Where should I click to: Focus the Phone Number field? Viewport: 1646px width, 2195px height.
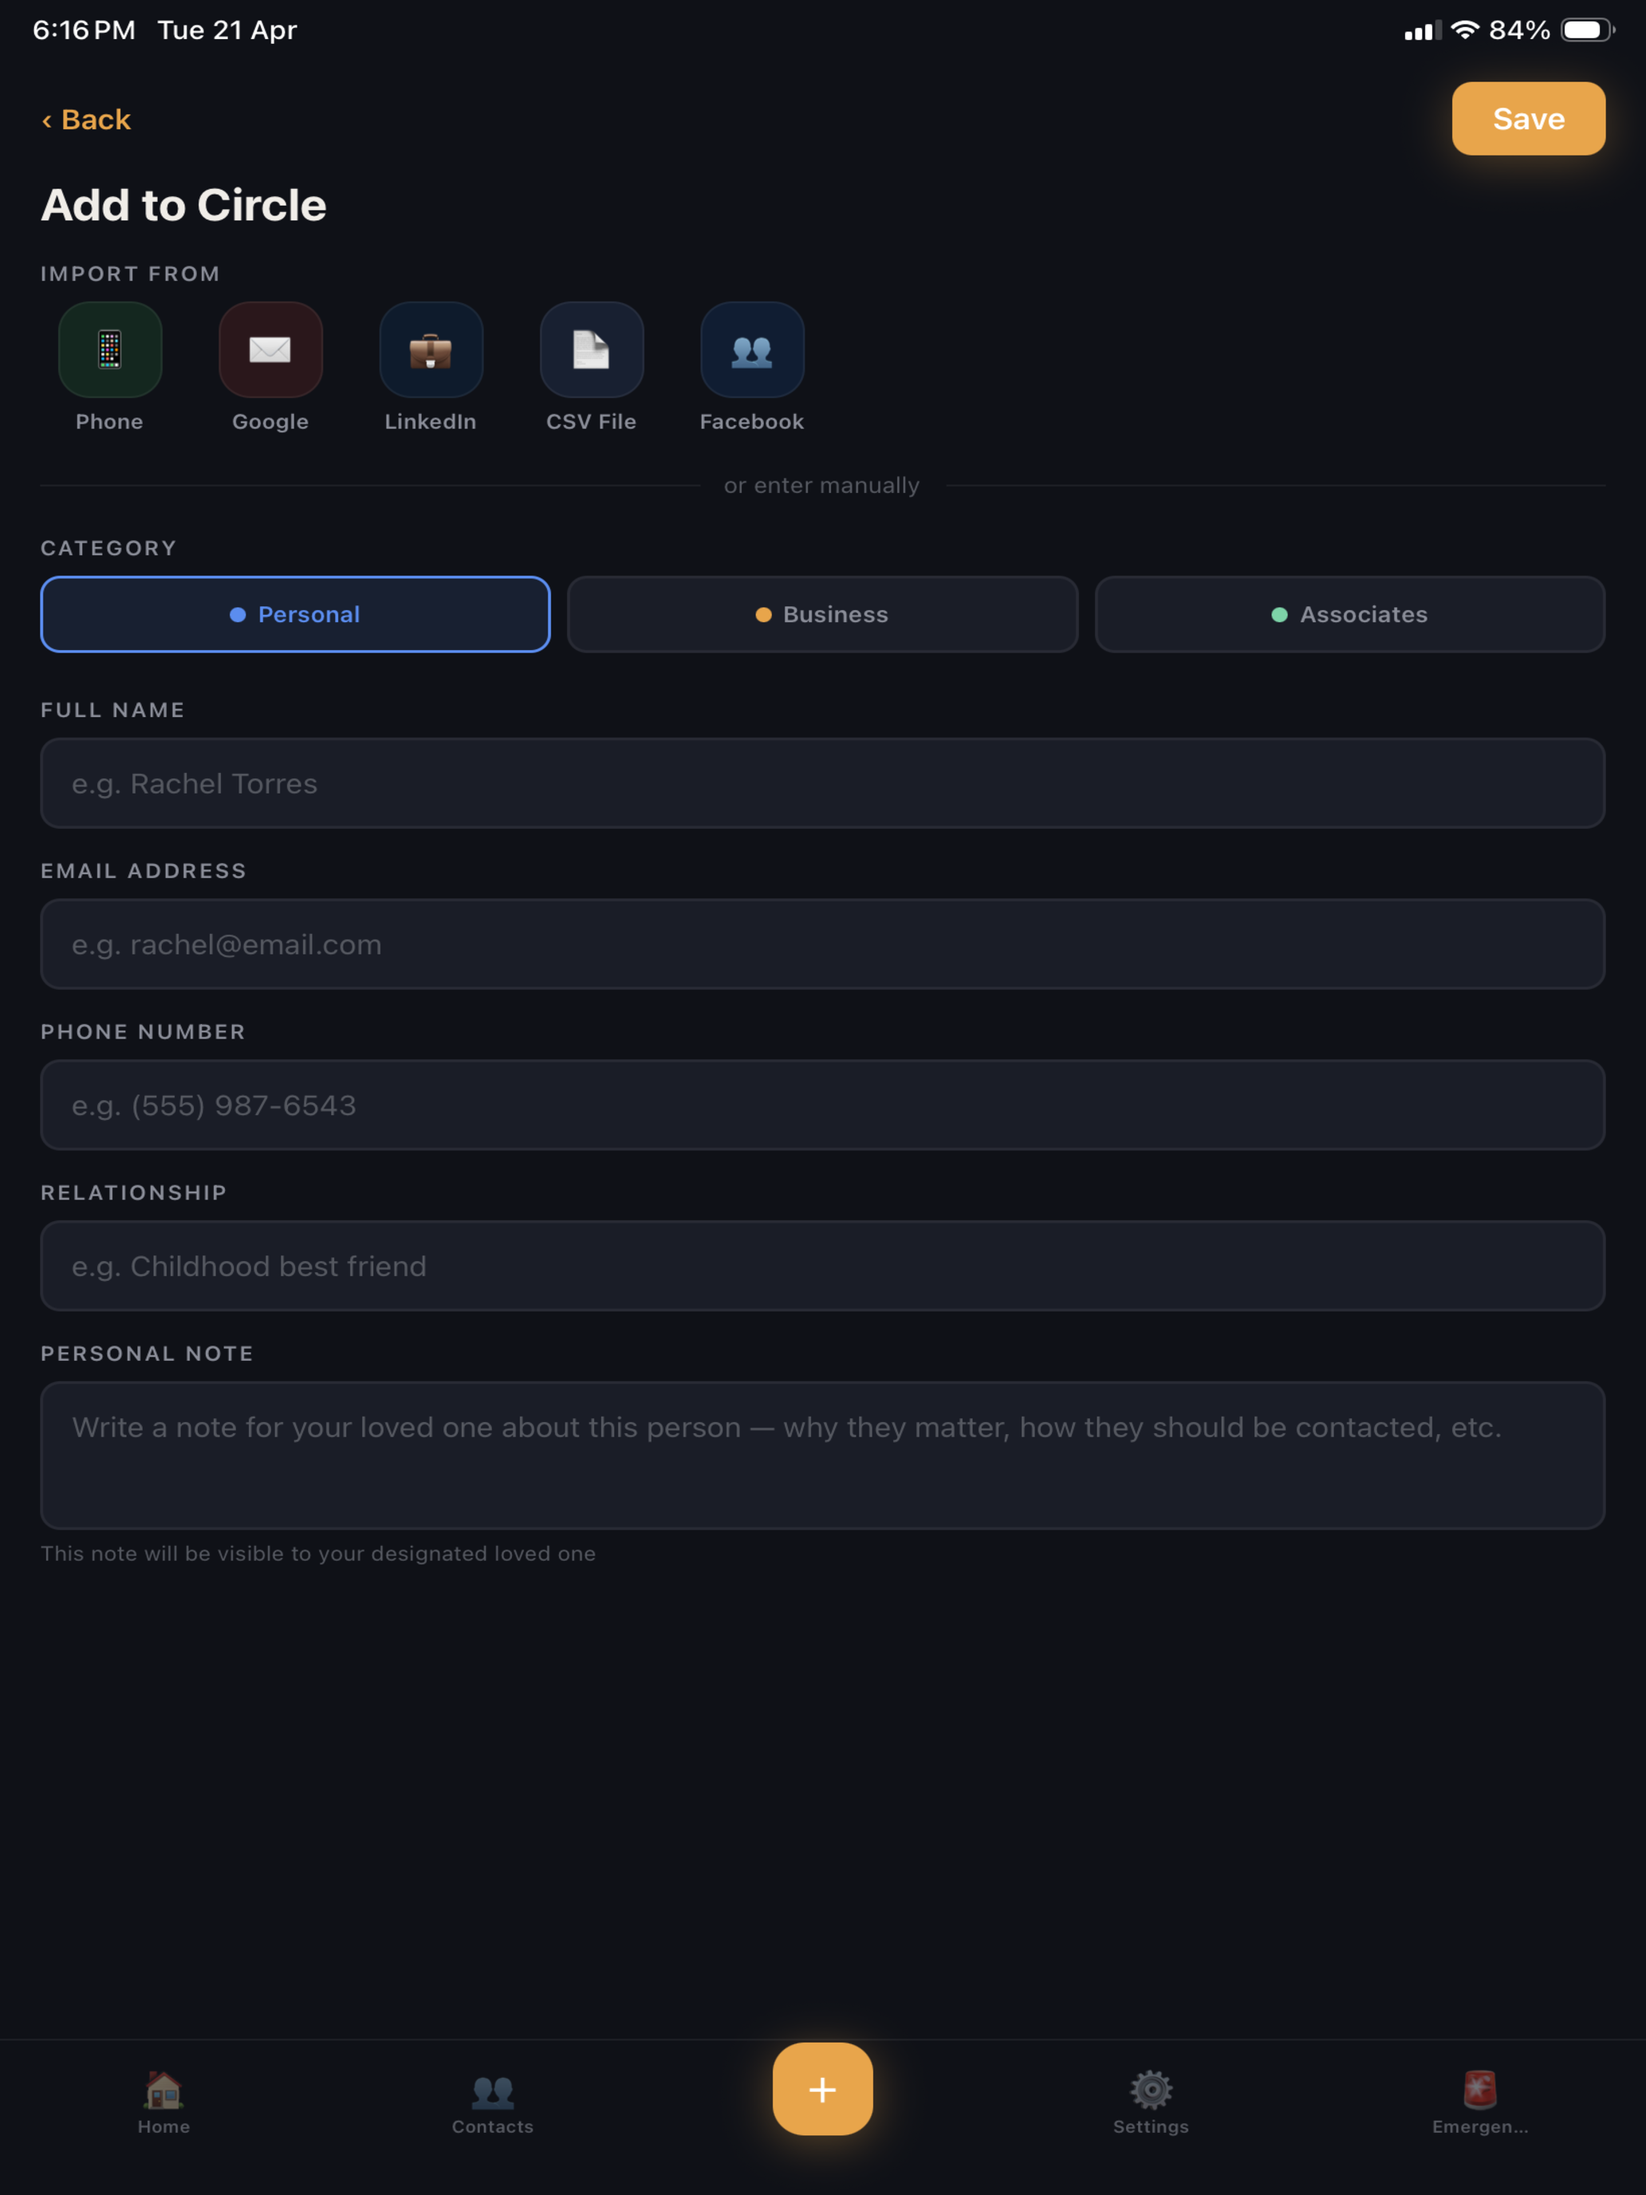pos(822,1105)
